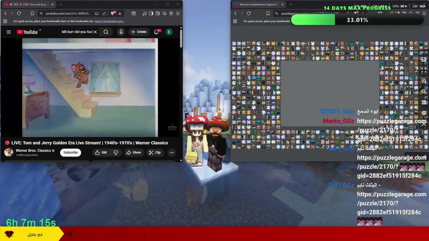Open the share icon in YouTube address bar

coord(104,13)
